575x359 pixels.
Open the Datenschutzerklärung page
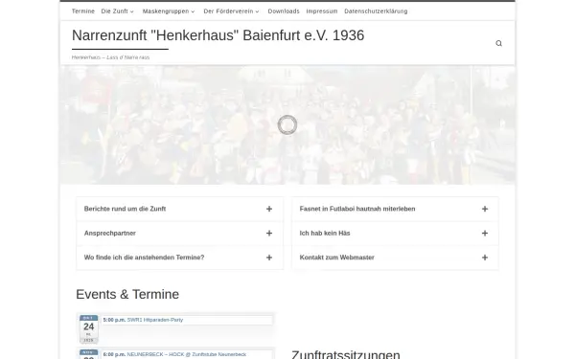click(376, 11)
